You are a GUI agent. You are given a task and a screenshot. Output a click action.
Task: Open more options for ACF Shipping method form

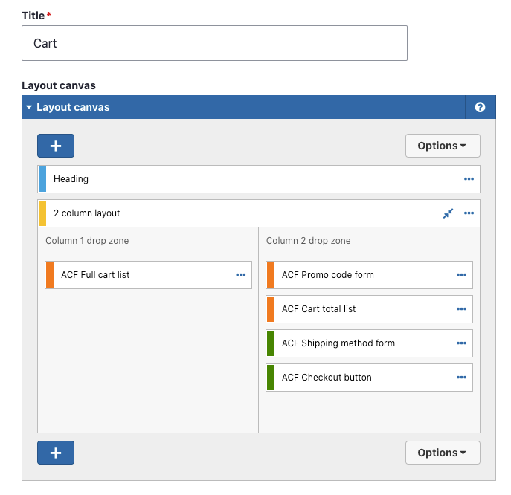click(461, 343)
